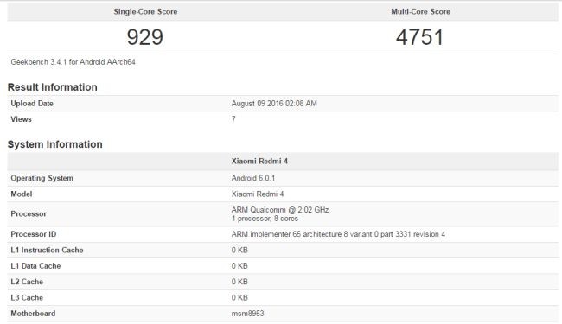The height and width of the screenshot is (324, 562).
Task: Click the L1 Instruction Cache label
Action: (x=47, y=250)
